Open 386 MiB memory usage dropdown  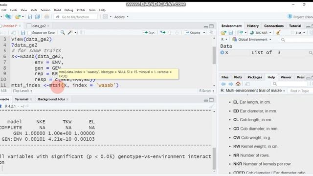tap(261, 33)
